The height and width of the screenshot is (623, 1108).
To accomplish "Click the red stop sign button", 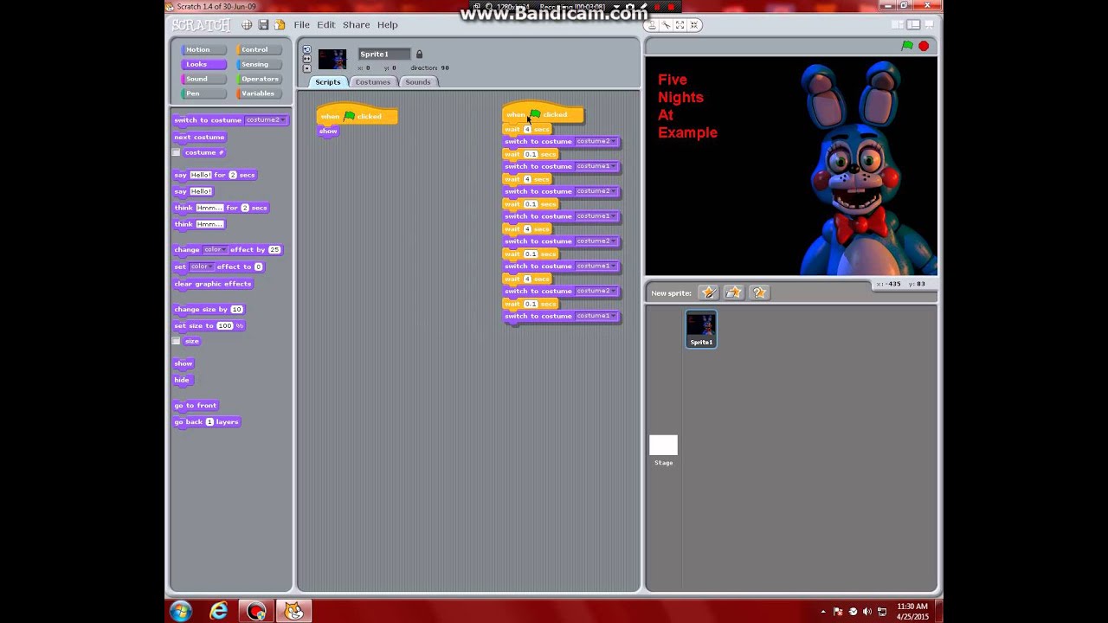I will pos(924,46).
